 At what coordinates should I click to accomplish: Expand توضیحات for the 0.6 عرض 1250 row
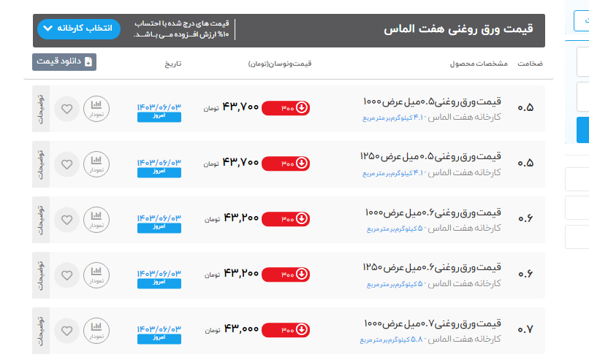40,275
